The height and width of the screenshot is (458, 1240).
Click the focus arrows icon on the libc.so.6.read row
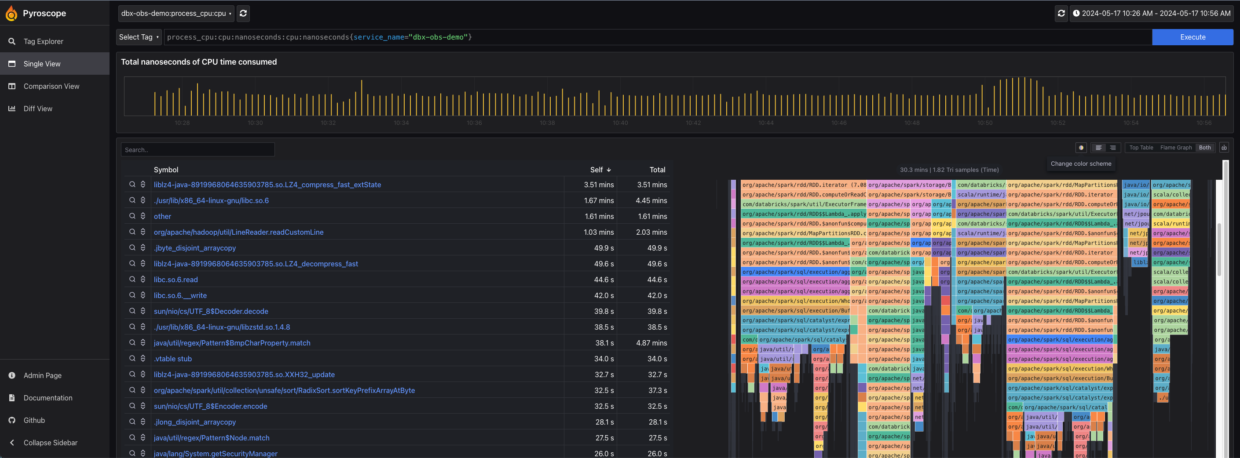143,280
